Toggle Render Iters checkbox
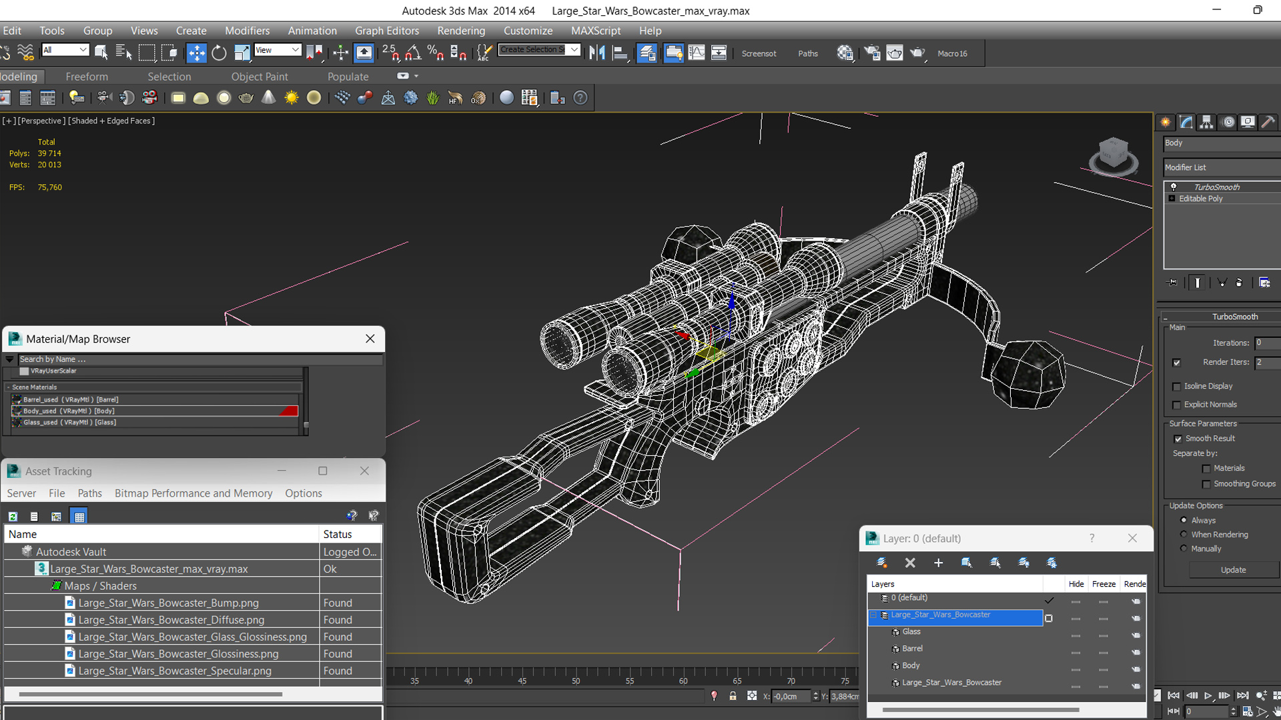The height and width of the screenshot is (720, 1281). tap(1177, 363)
